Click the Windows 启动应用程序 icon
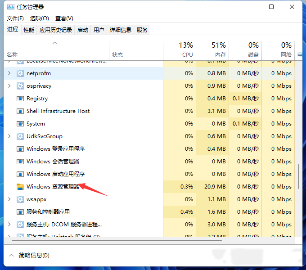This screenshot has width=306, height=270. (x=20, y=174)
